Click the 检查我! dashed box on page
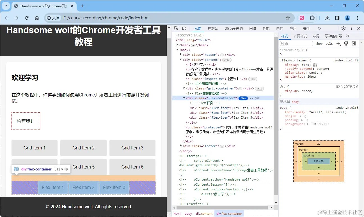The image size is (364, 217). (x=26, y=121)
